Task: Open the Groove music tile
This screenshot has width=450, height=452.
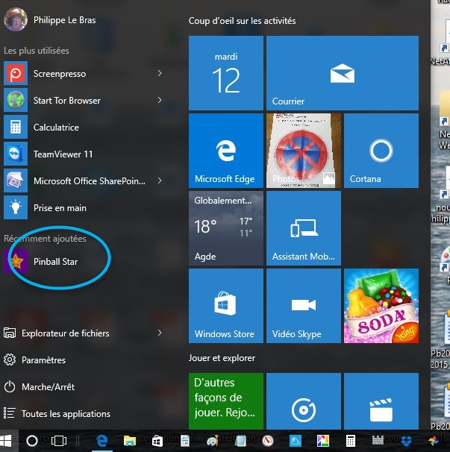Action: point(304,401)
